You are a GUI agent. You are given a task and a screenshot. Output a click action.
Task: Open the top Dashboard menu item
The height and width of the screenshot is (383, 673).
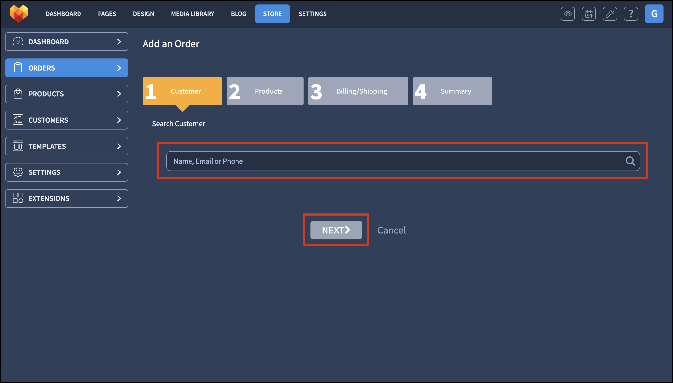tap(63, 14)
